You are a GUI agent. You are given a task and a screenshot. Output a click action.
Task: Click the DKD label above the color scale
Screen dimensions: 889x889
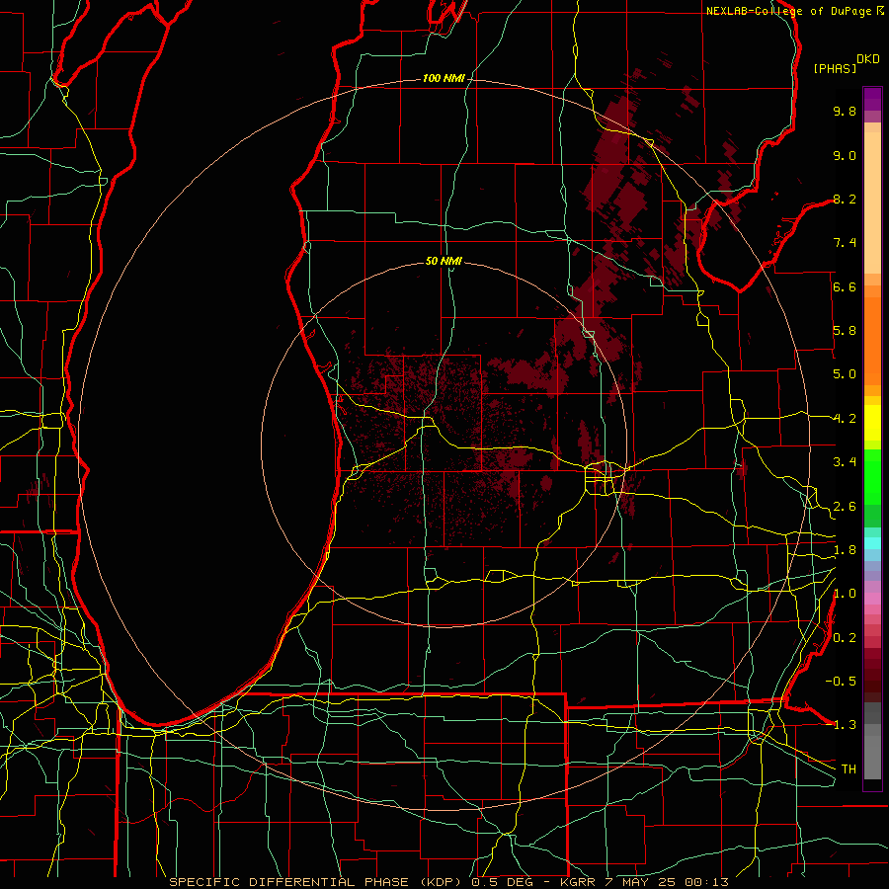868,59
